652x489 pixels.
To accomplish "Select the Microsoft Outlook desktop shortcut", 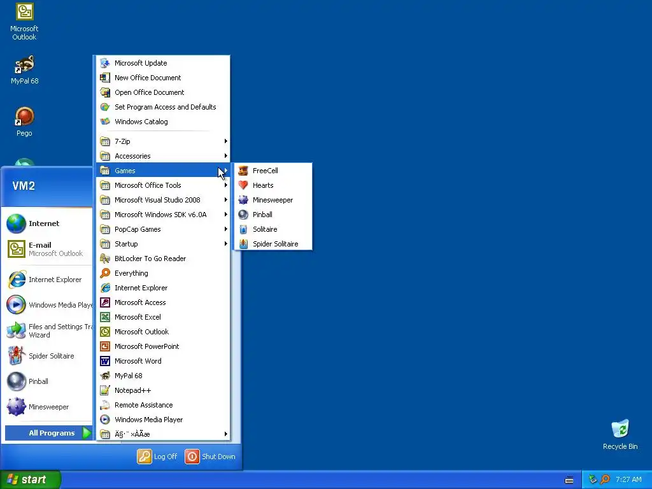I will pos(24,22).
